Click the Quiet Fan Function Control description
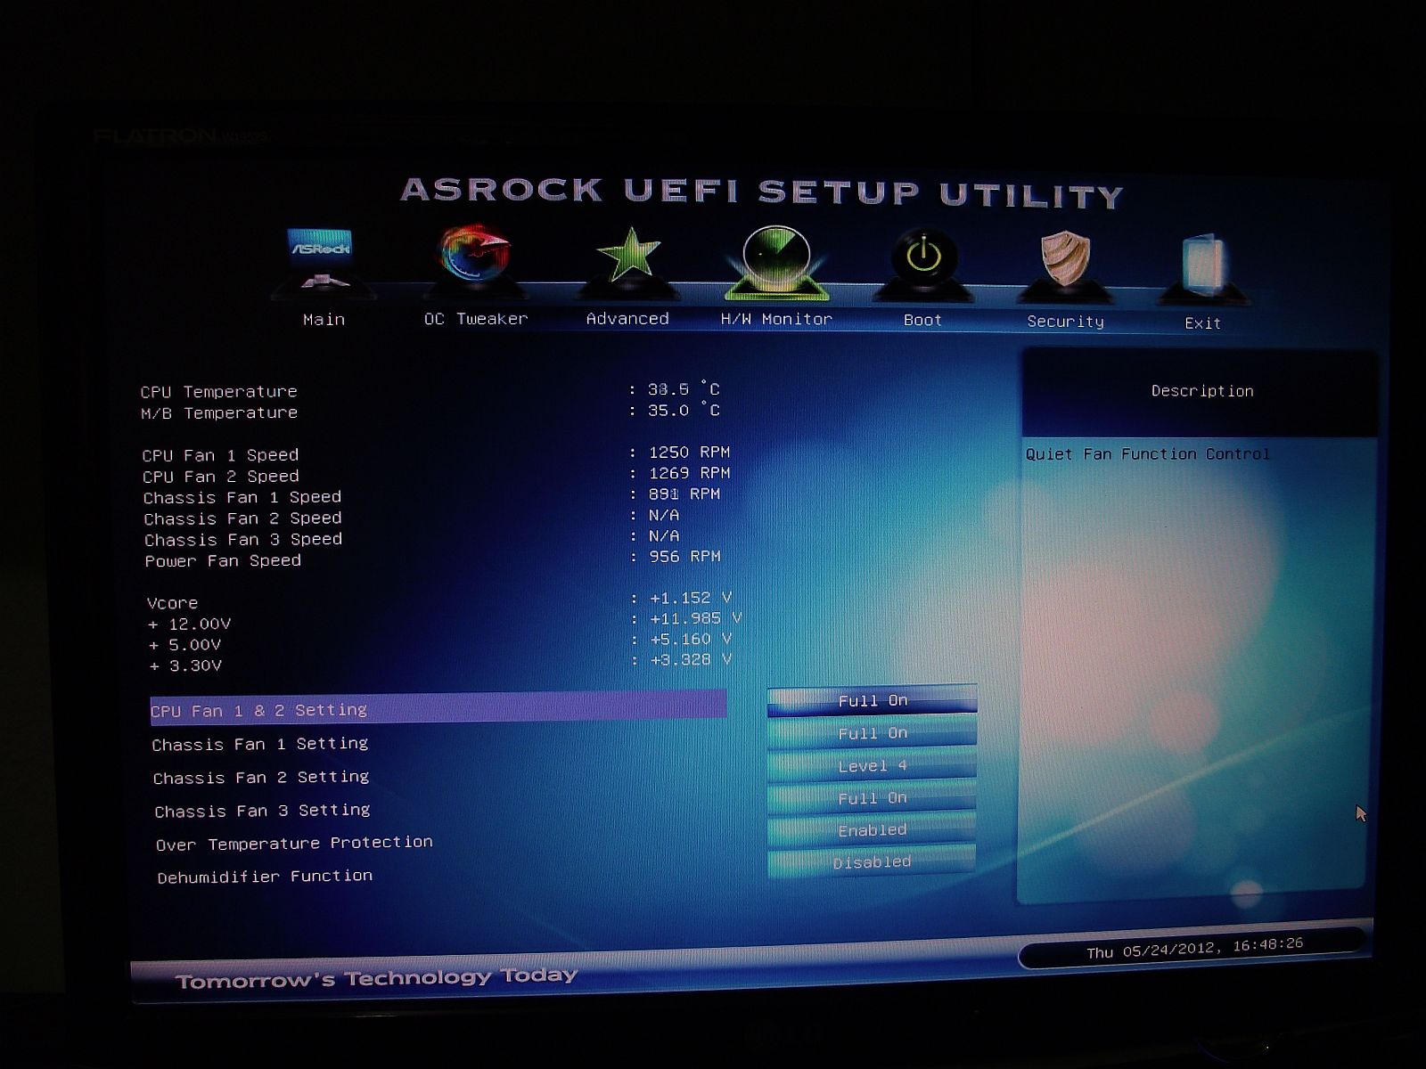Image resolution: width=1426 pixels, height=1069 pixels. pos(1147,454)
